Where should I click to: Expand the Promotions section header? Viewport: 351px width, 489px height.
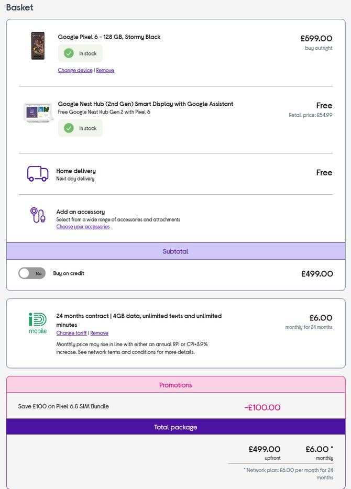click(x=175, y=385)
